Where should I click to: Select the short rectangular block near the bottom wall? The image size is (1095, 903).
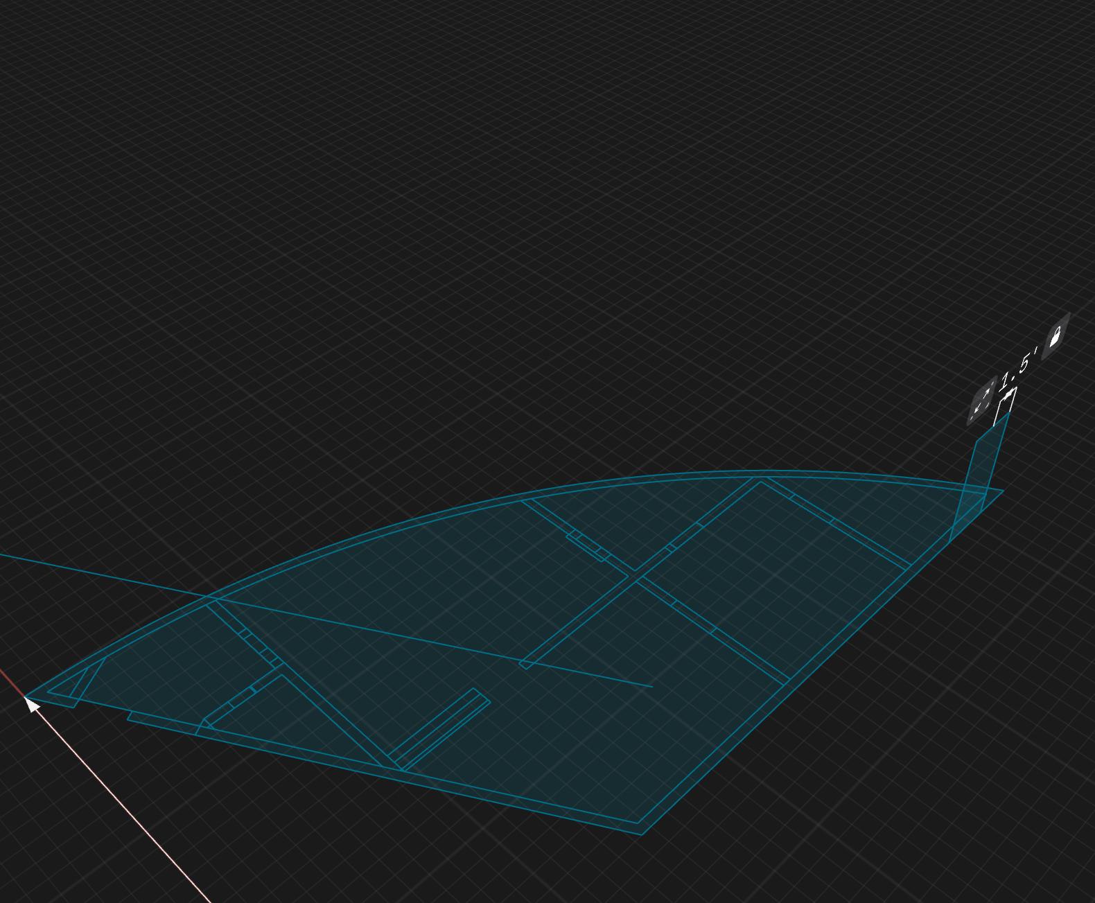(439, 729)
